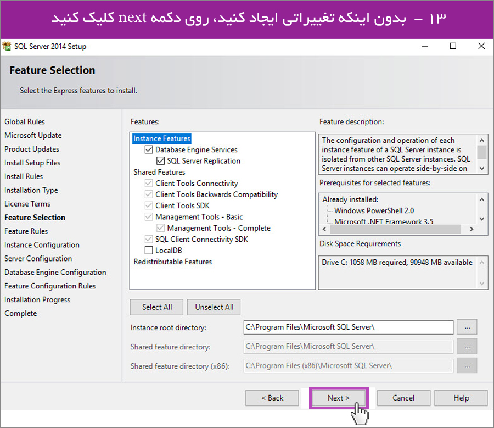Select Redistributable Features tree heading
The width and height of the screenshot is (494, 428).
coord(173,262)
